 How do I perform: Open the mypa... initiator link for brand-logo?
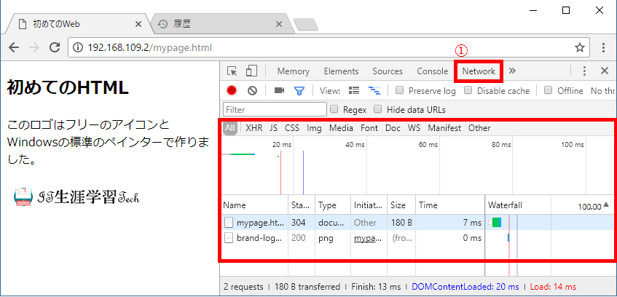pos(368,238)
